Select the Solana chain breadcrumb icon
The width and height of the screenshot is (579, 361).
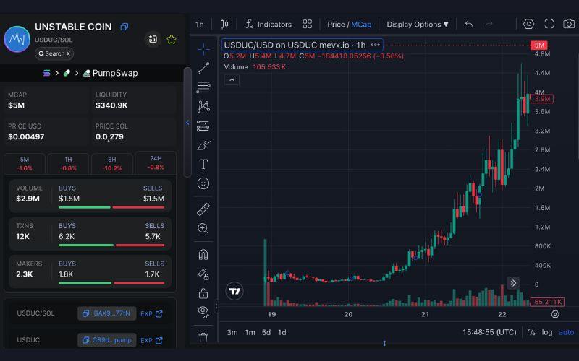point(46,73)
